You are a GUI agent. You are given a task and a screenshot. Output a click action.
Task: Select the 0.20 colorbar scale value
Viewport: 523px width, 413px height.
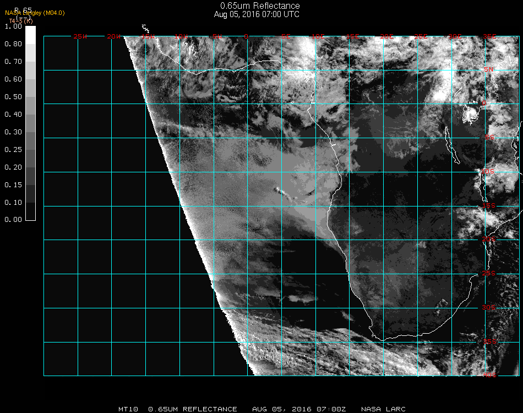coord(13,167)
